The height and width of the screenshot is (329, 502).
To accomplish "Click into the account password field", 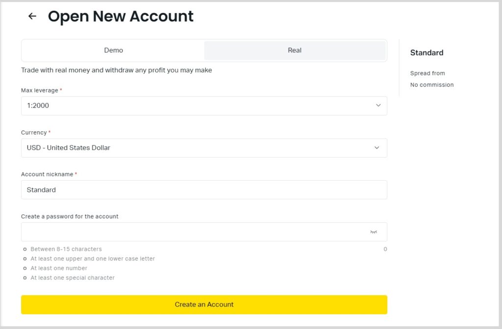I will point(194,232).
